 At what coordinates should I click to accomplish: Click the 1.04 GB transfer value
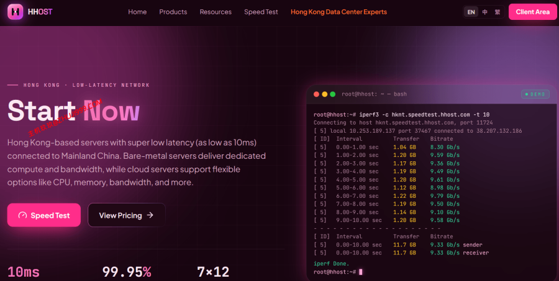404,147
